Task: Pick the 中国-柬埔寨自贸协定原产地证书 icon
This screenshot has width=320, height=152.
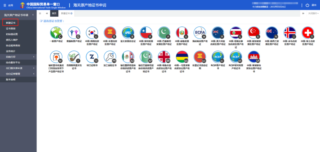Action: click(x=254, y=57)
